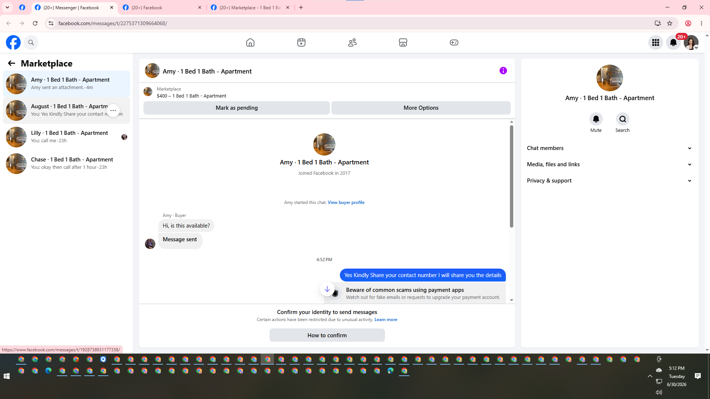Expand Privacy & support section
The height and width of the screenshot is (399, 710).
(x=609, y=181)
